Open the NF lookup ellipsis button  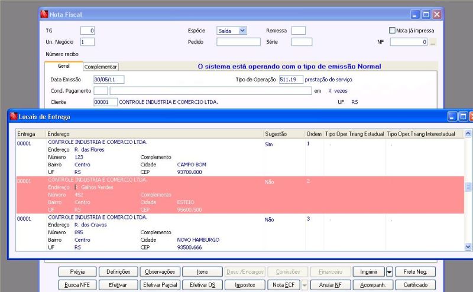pyautogui.click(x=433, y=42)
